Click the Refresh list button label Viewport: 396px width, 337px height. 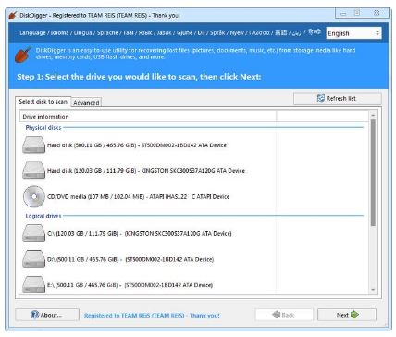click(x=341, y=99)
